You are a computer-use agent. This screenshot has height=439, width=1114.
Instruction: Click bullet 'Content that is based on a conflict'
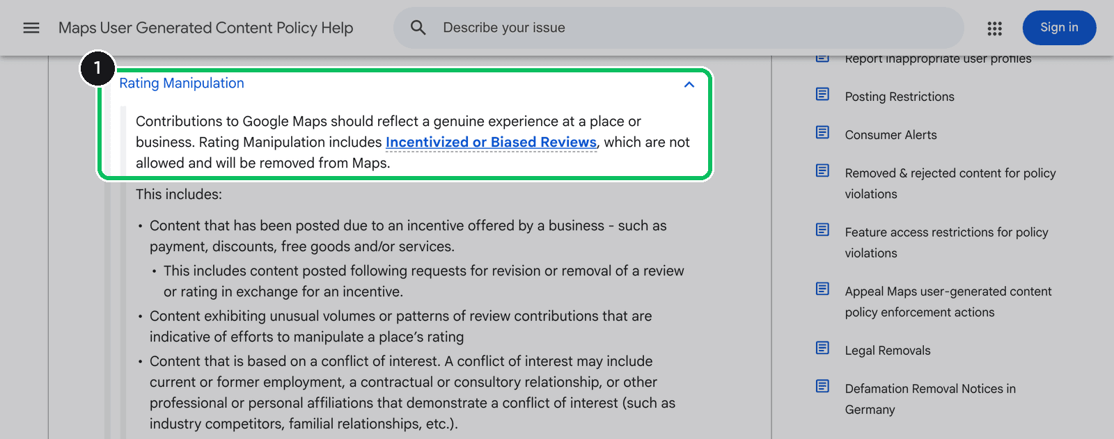coord(412,392)
